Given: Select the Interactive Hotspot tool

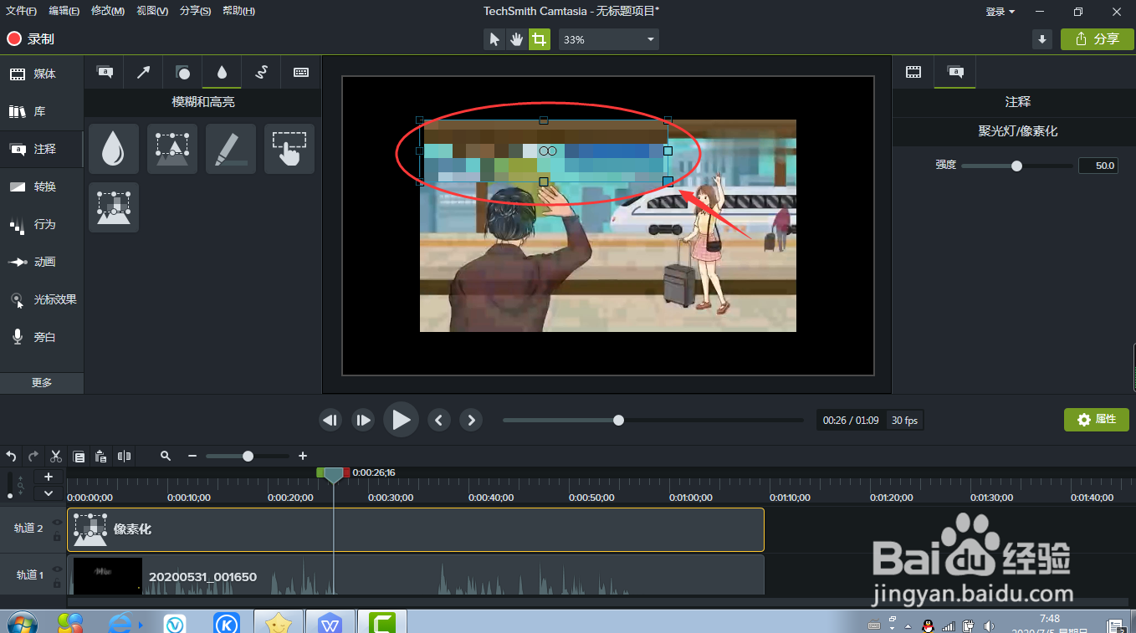Looking at the screenshot, I should point(289,149).
